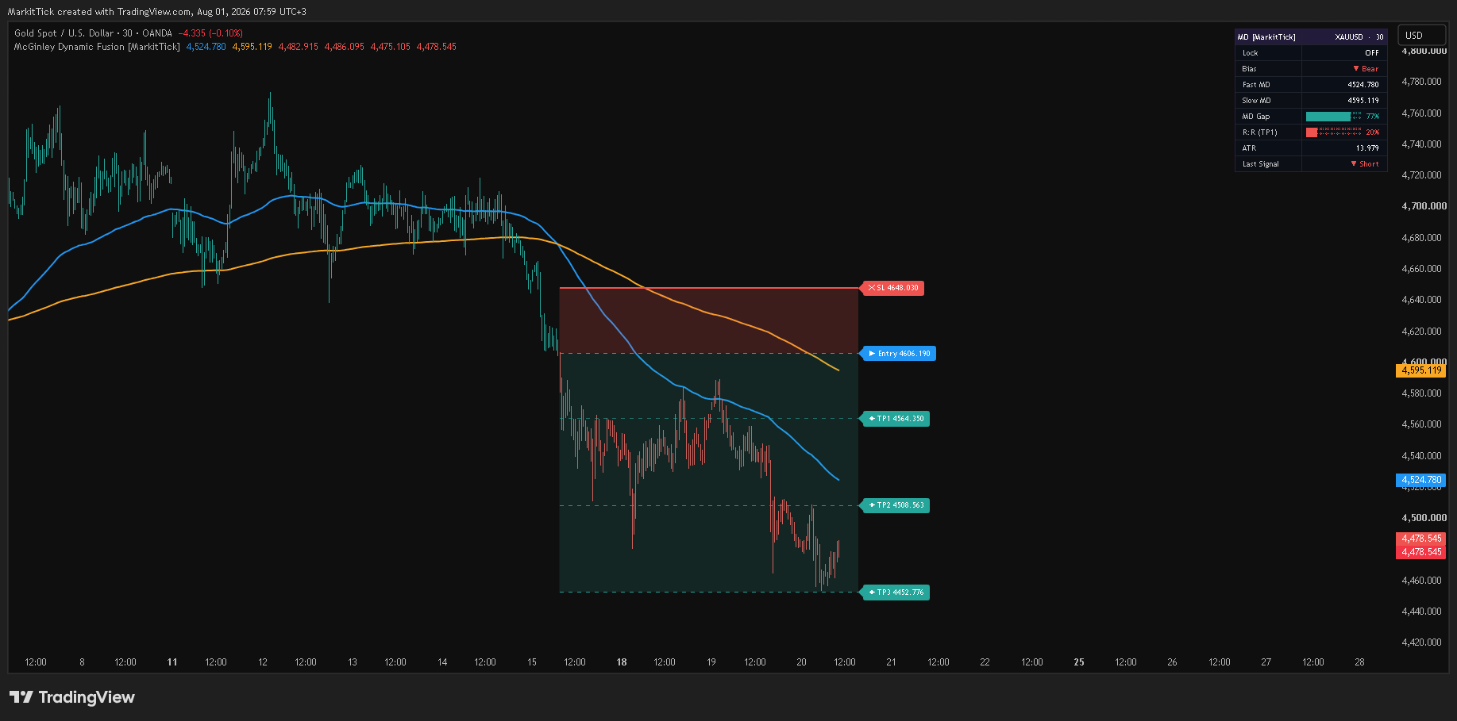
Task: Click the Last Signal Short value
Action: [1365, 164]
